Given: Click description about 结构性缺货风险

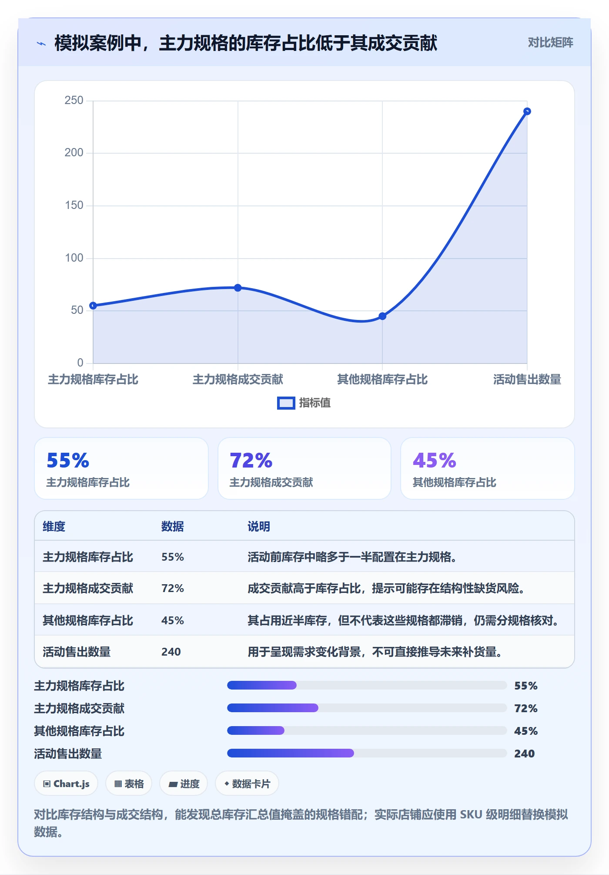Looking at the screenshot, I should coord(386,589).
